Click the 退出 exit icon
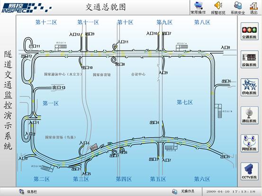The width and height of the screenshot is (262, 196). (x=253, y=8)
